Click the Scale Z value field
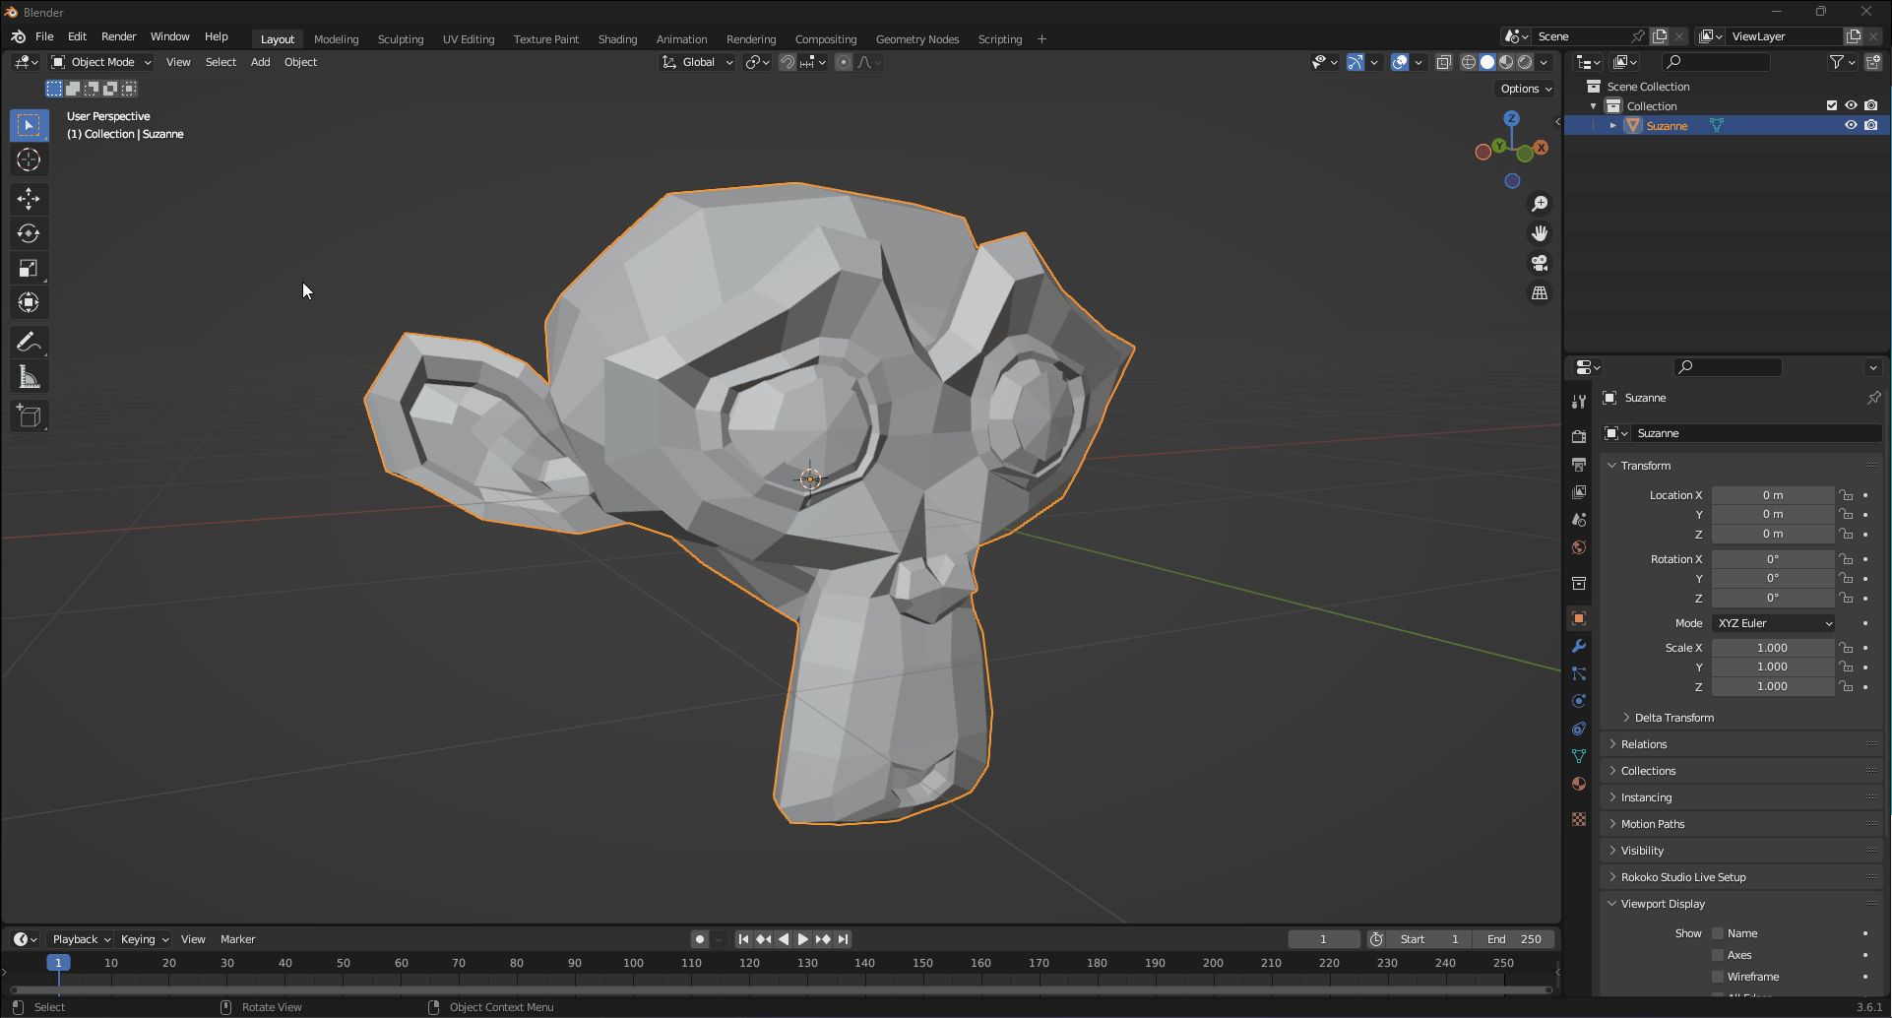The image size is (1892, 1018). (1773, 686)
